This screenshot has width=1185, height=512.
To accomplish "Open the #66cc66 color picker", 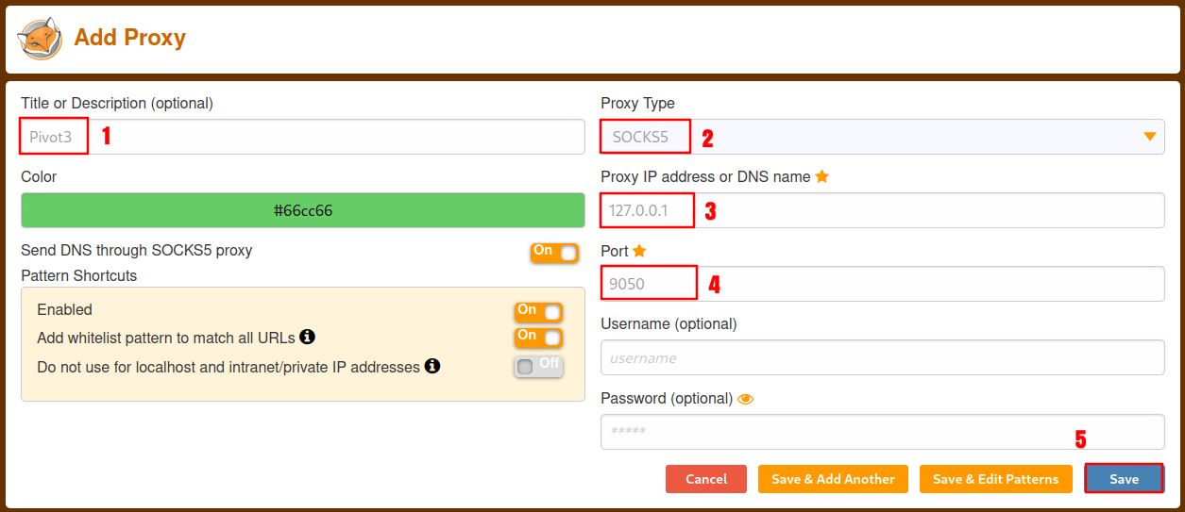I will pyautogui.click(x=302, y=210).
